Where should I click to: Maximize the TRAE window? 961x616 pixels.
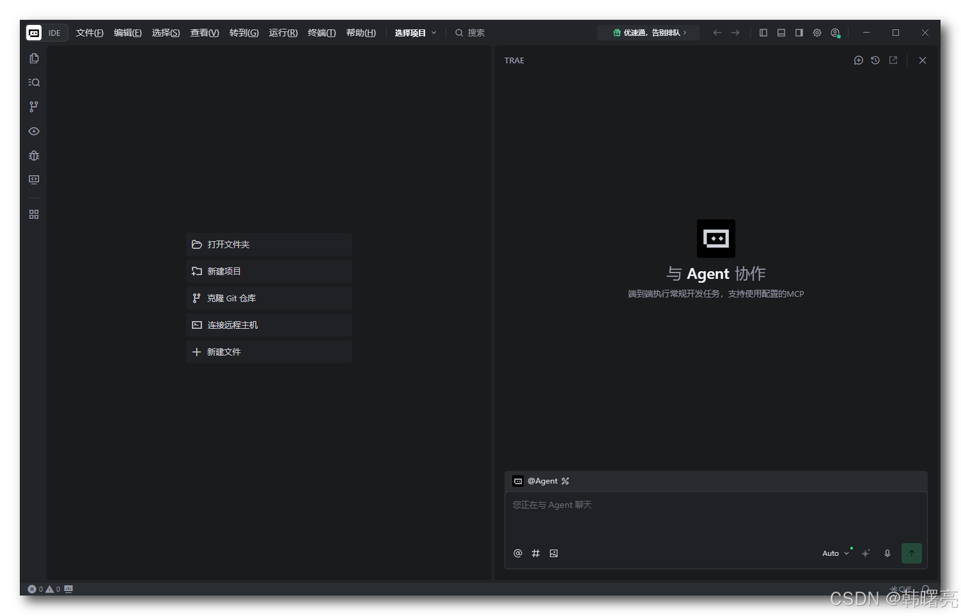[x=896, y=33]
